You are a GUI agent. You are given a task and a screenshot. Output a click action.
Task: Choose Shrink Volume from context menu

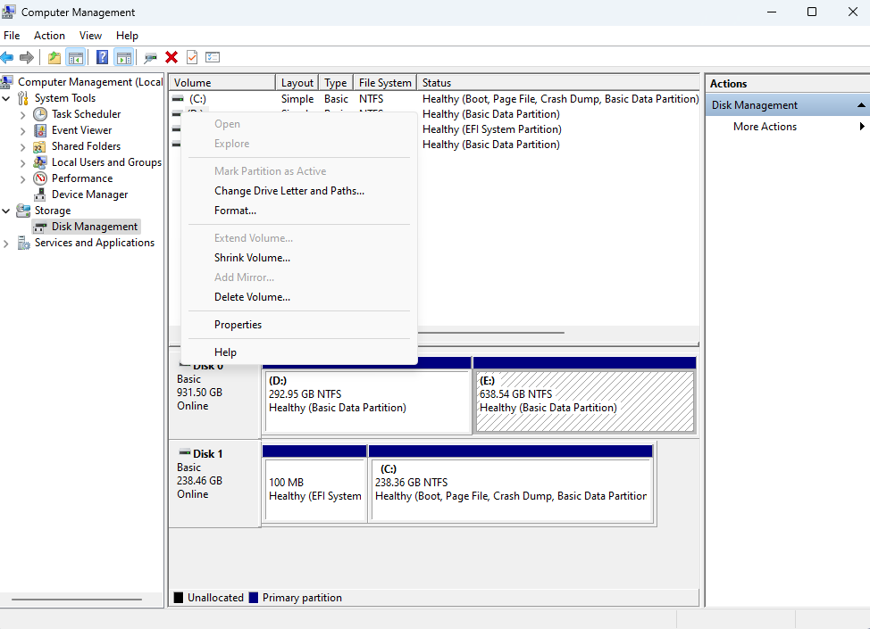pyautogui.click(x=253, y=257)
